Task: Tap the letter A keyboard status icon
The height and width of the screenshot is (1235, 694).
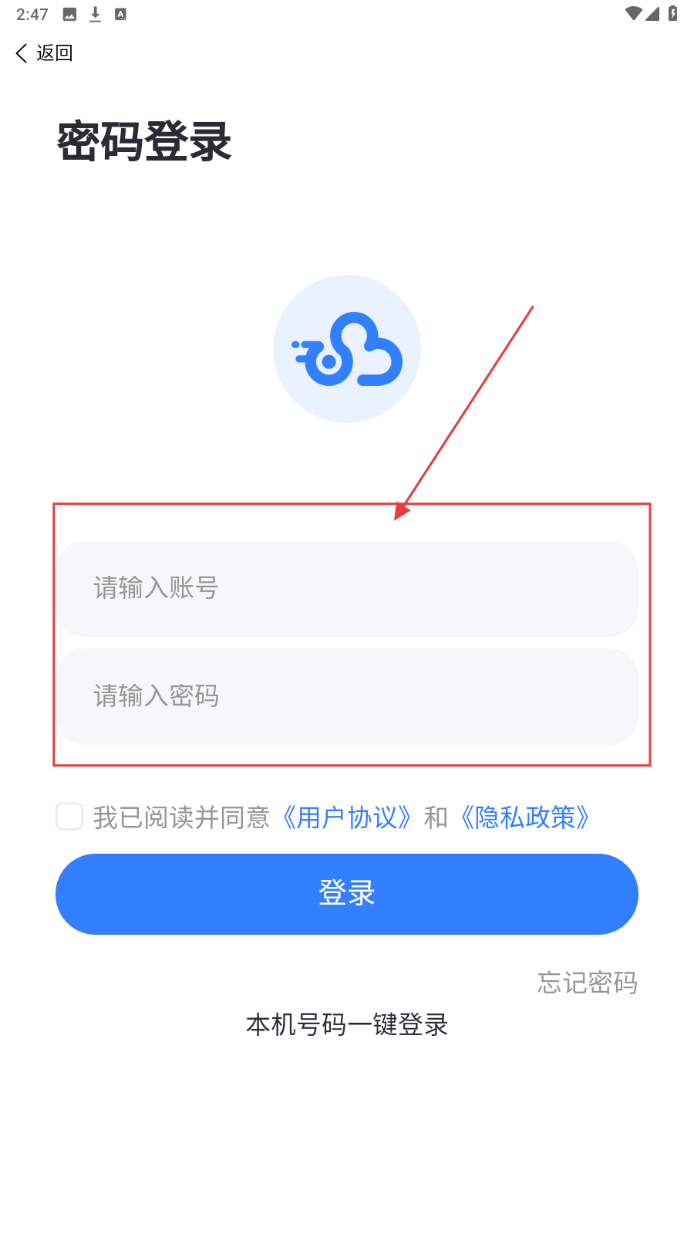Action: point(120,14)
